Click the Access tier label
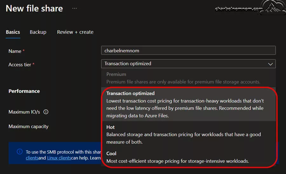 [20, 65]
